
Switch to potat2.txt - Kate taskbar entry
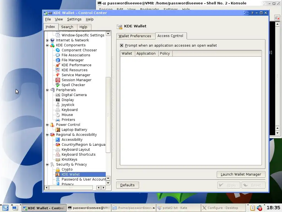tap(178, 208)
